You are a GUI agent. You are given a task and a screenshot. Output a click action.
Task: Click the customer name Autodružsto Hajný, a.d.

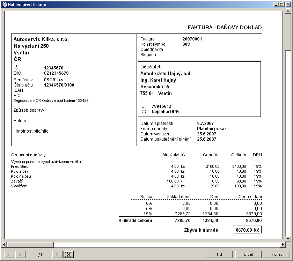(x=166, y=74)
